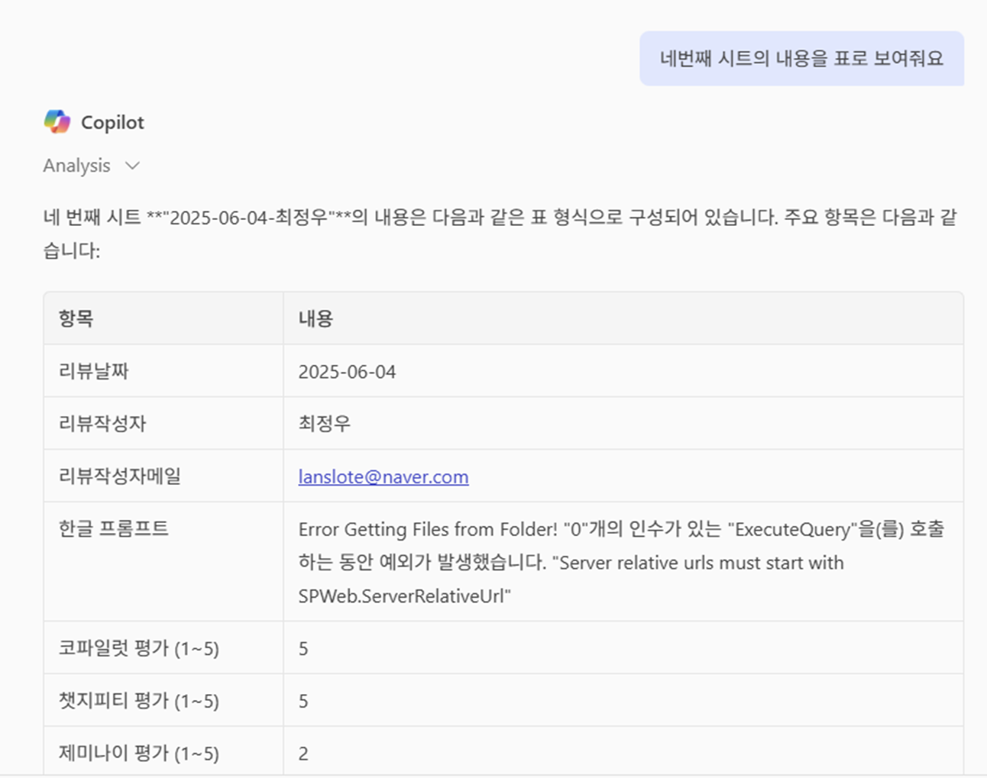Click the Copilot colorful logo icon
The width and height of the screenshot is (987, 778).
57,122
